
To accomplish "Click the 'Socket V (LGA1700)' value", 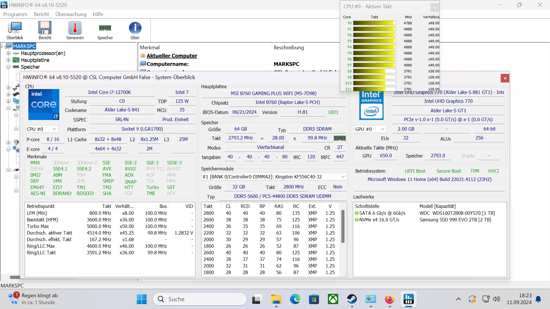I will click(142, 129).
